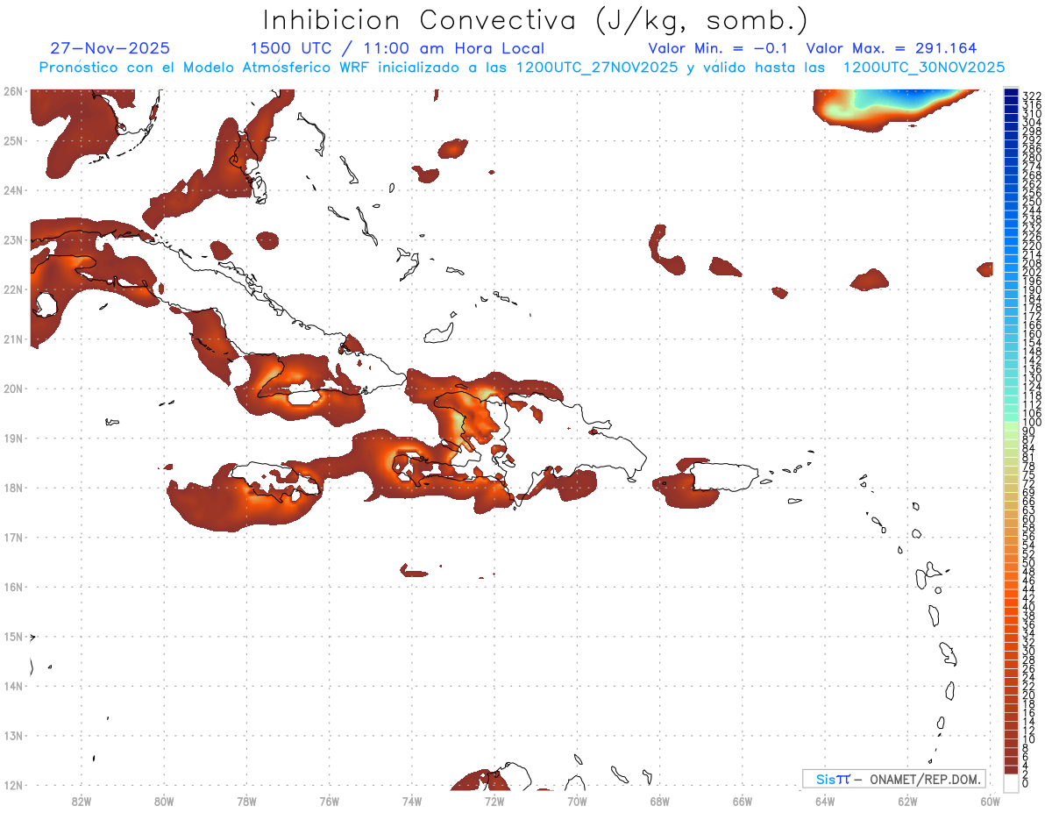Image resolution: width=1052 pixels, height=813 pixels.
Task: Click the 'Valor Max. = 291.164' text
Action: (891, 48)
